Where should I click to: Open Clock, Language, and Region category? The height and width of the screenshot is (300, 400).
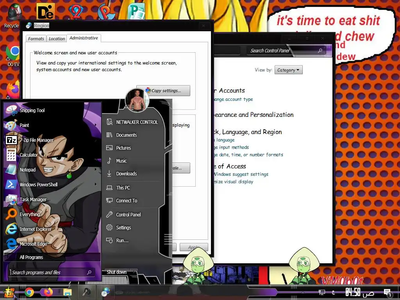point(248,132)
